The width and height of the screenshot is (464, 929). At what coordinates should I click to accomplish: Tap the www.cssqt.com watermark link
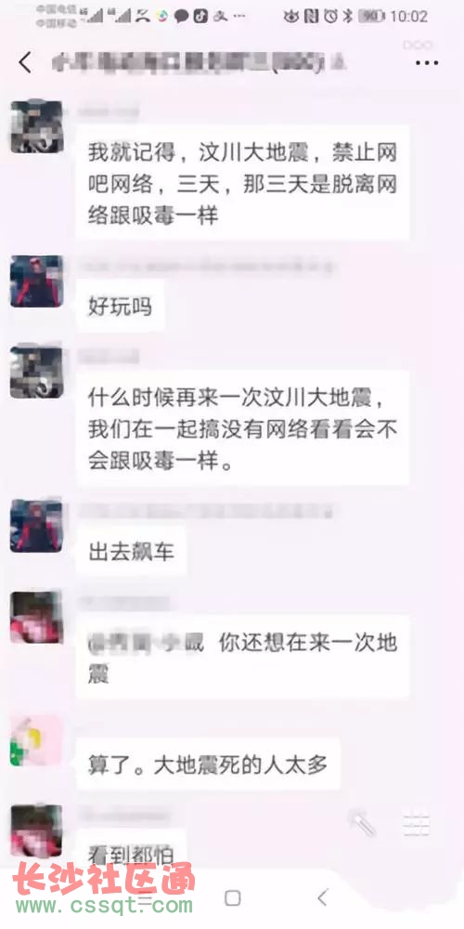tap(104, 906)
